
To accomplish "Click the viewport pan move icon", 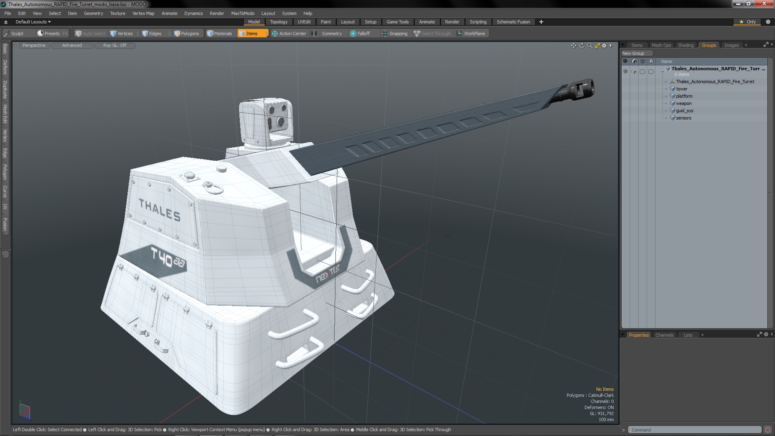I will coord(574,46).
